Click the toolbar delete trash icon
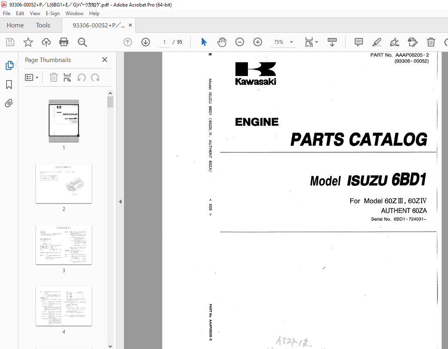Viewport: 448px width, 349px height. point(431,42)
